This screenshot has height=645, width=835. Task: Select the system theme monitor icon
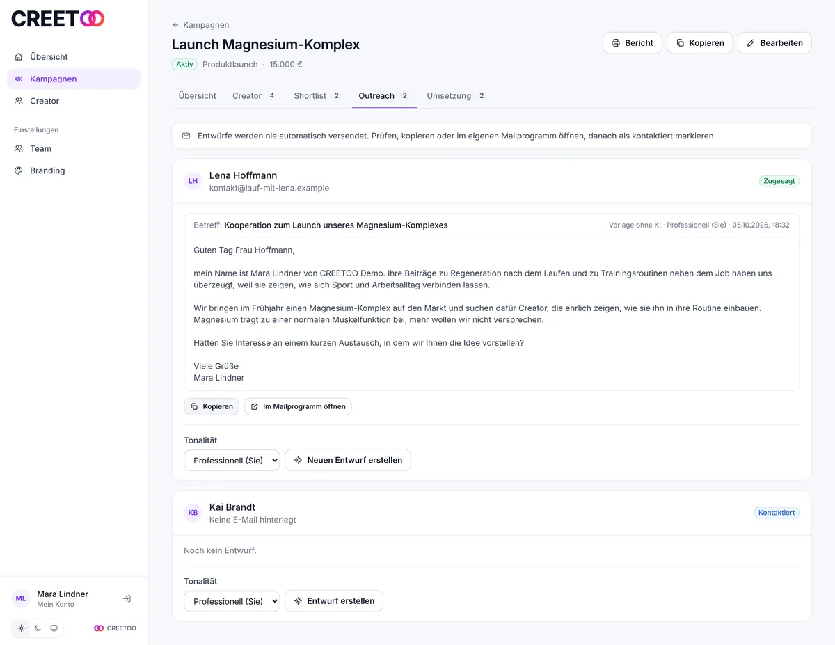pos(54,628)
